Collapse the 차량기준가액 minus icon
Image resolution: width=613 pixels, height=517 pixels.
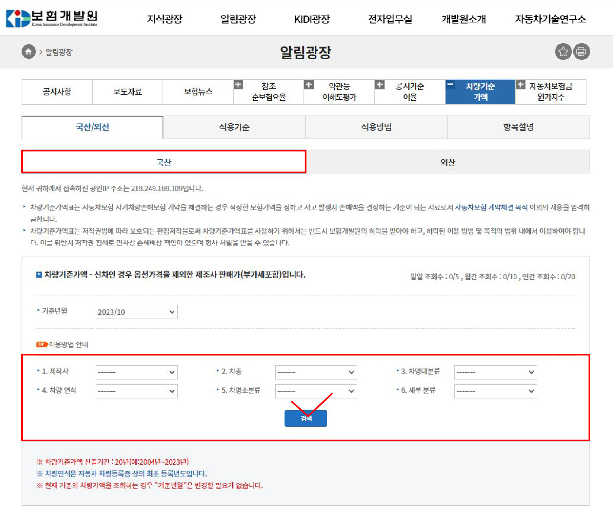(x=450, y=85)
